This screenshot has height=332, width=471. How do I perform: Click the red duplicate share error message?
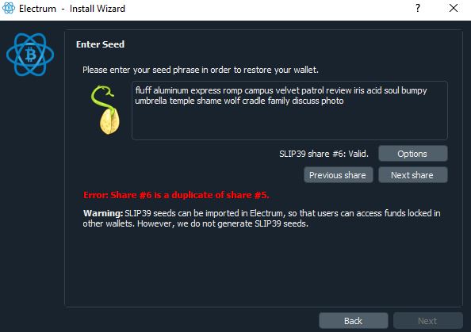pyautogui.click(x=176, y=195)
